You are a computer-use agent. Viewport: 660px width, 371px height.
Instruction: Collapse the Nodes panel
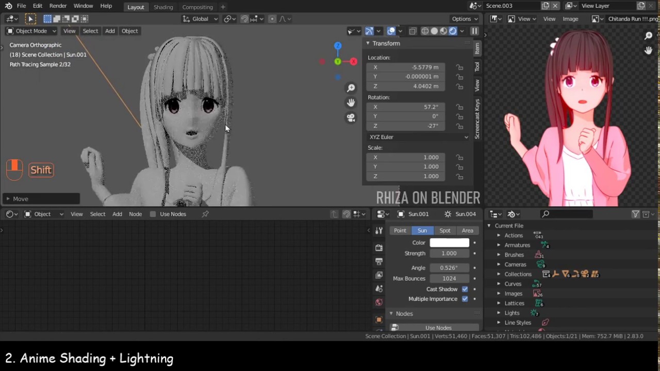click(x=391, y=313)
